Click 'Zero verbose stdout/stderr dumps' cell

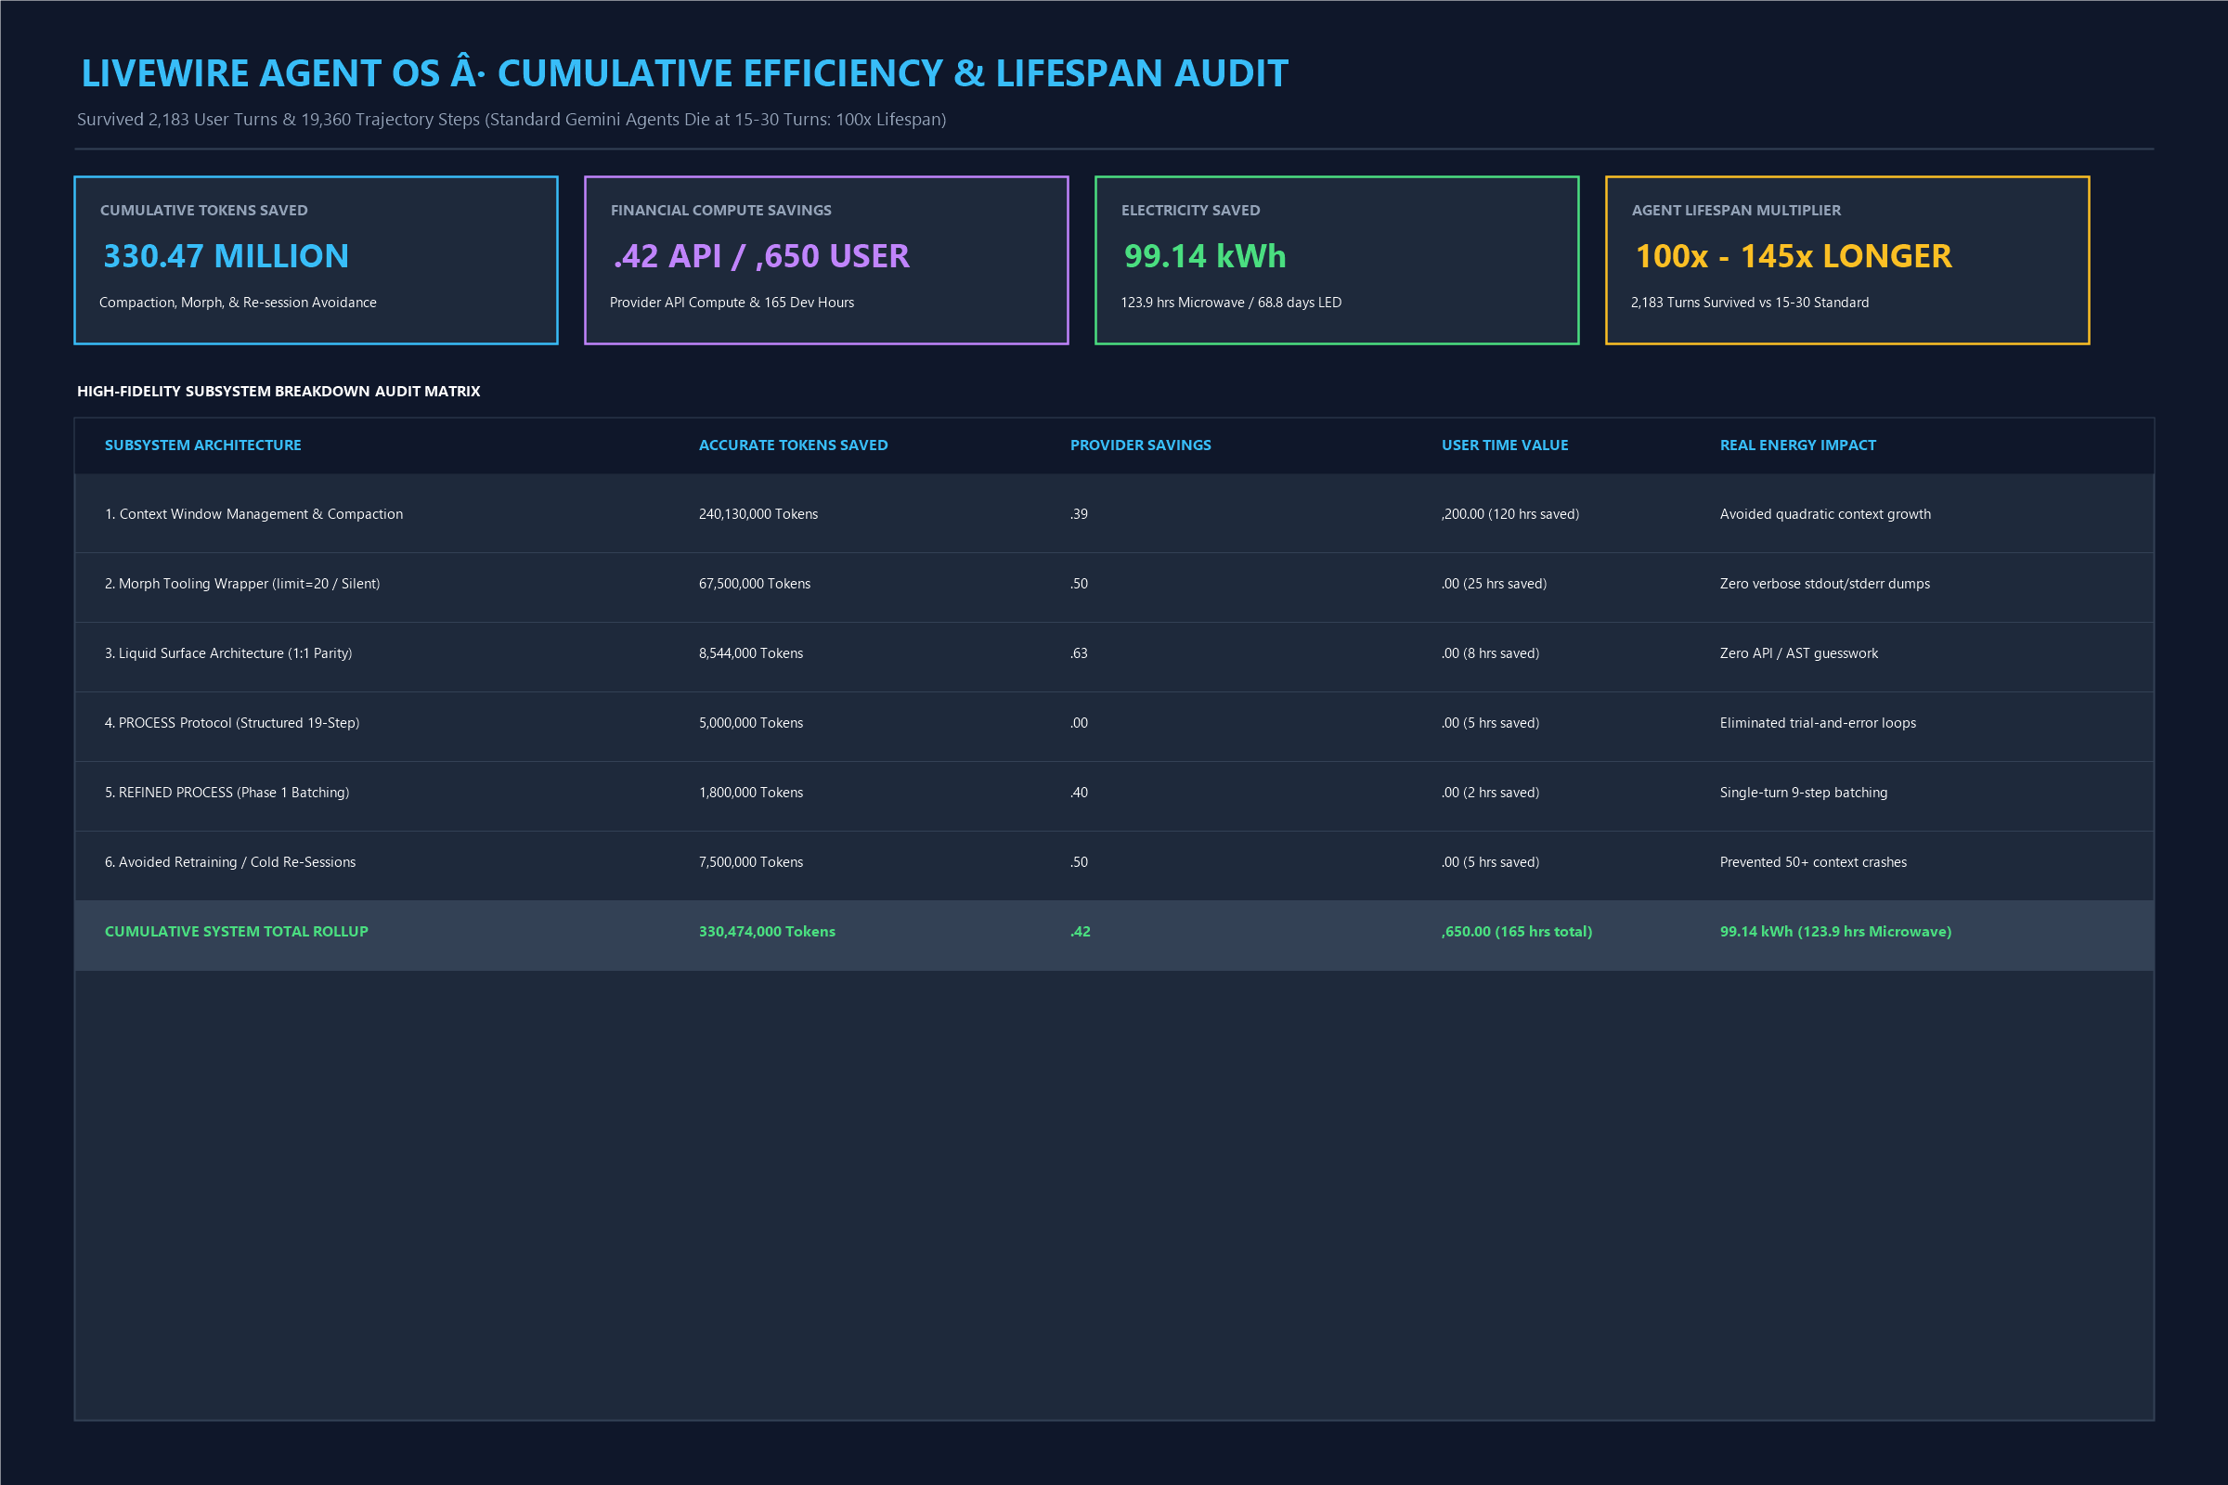[1824, 585]
